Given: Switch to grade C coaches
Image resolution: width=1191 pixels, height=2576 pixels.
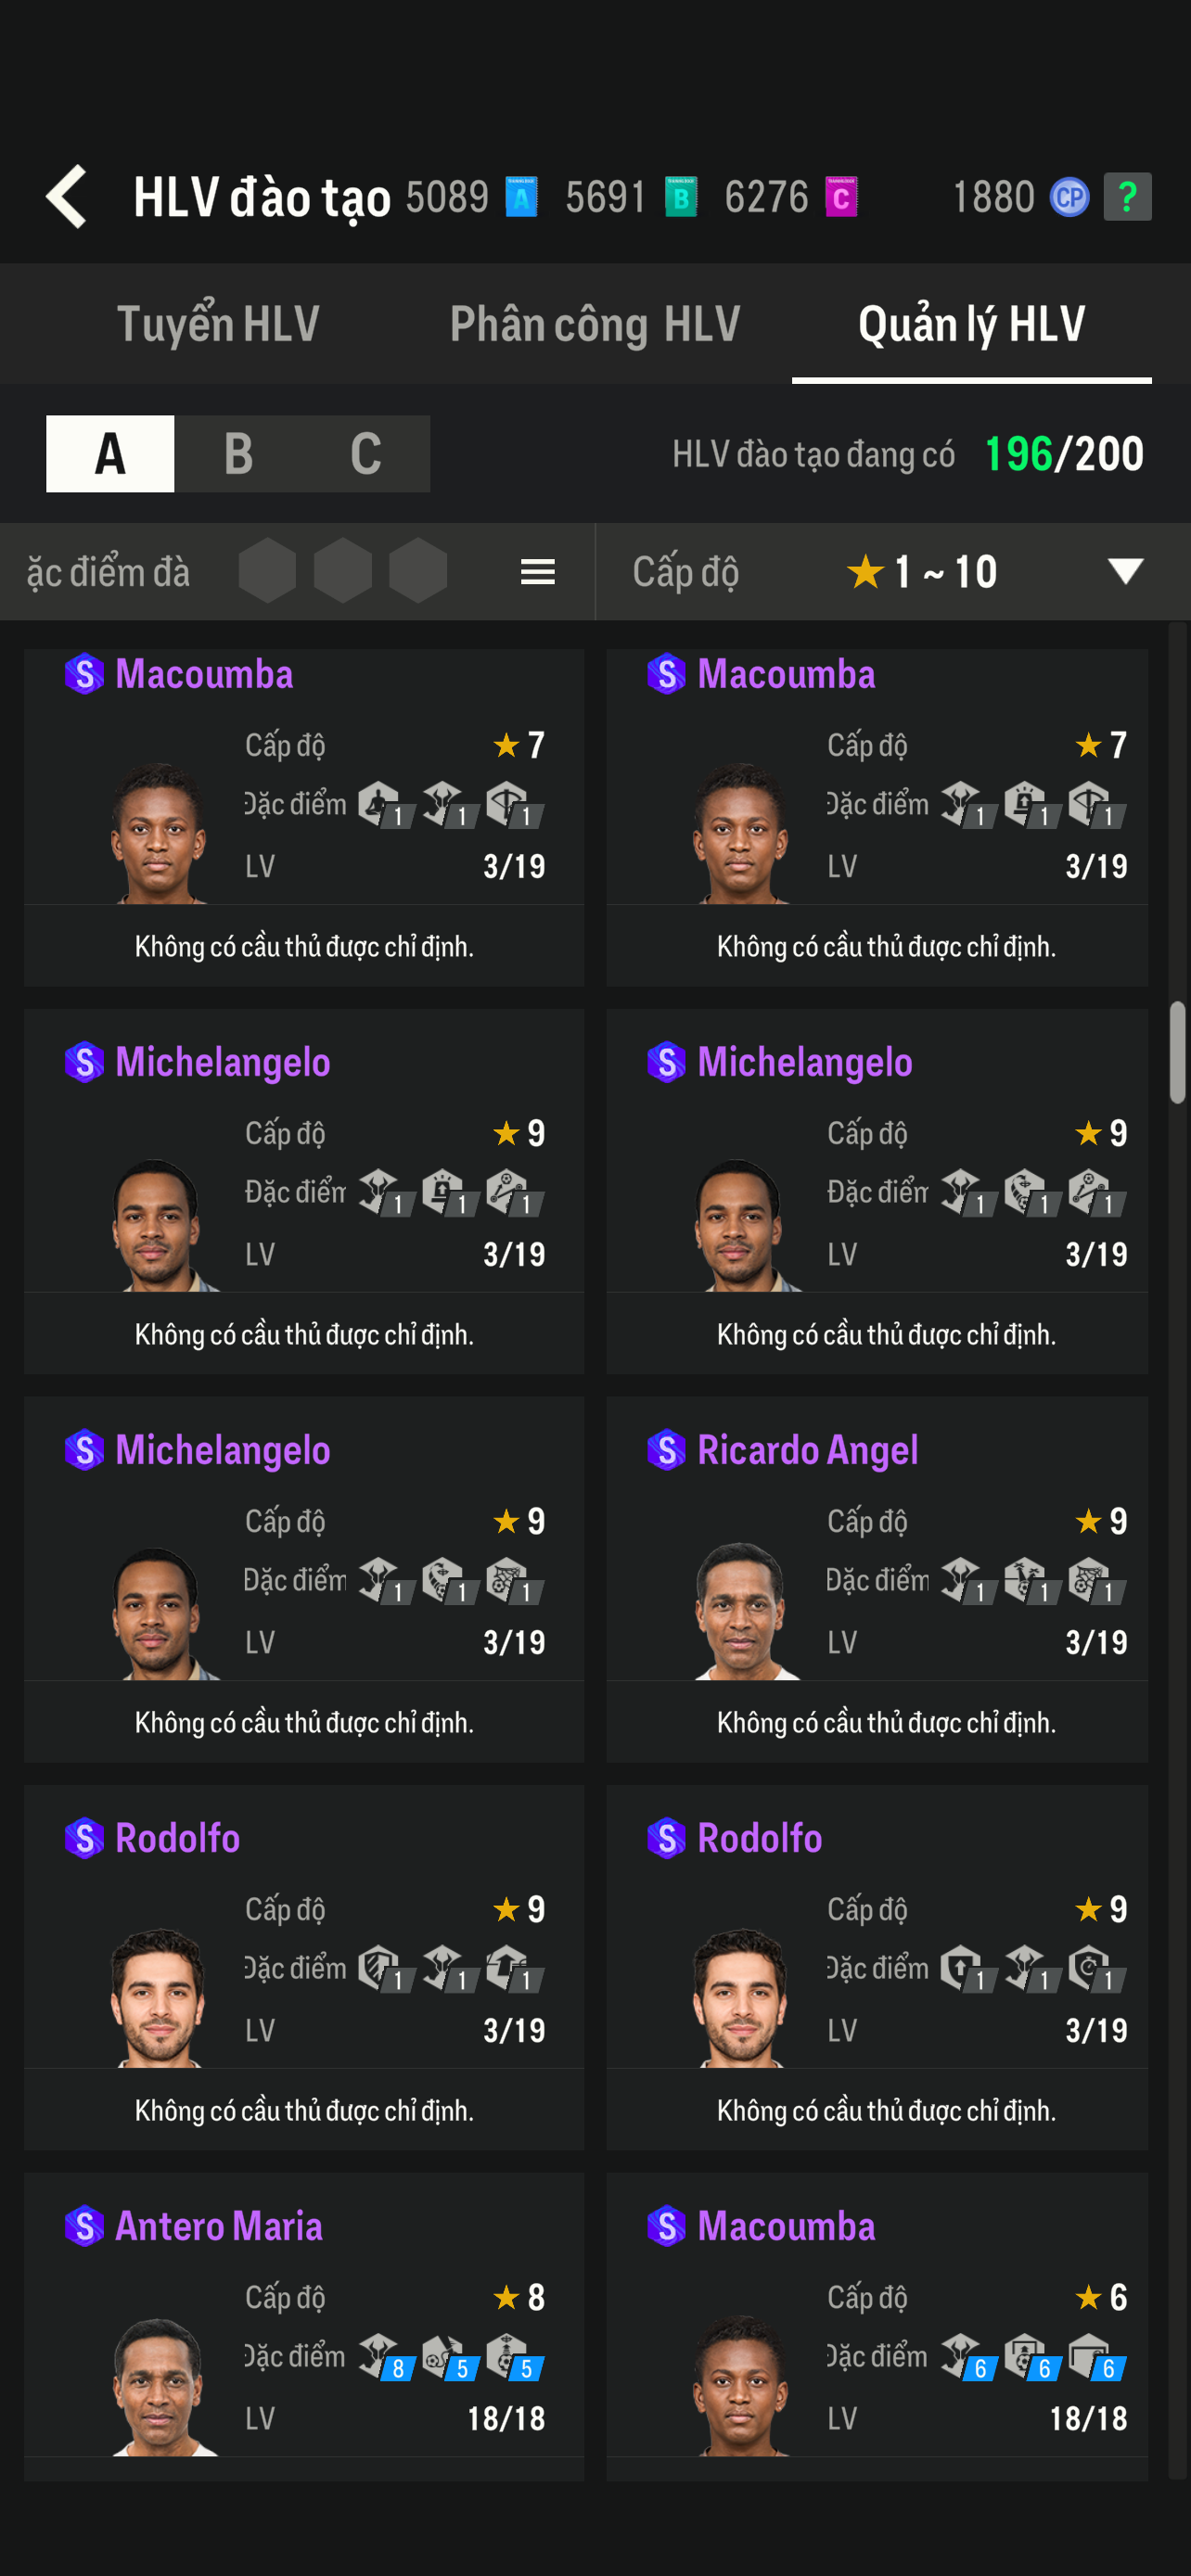Looking at the screenshot, I should [366, 454].
